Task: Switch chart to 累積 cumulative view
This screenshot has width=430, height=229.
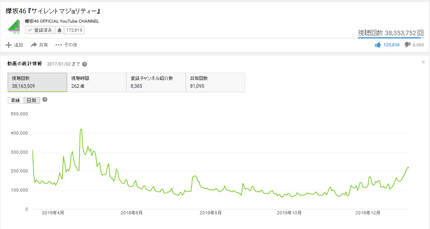Action: (16, 100)
